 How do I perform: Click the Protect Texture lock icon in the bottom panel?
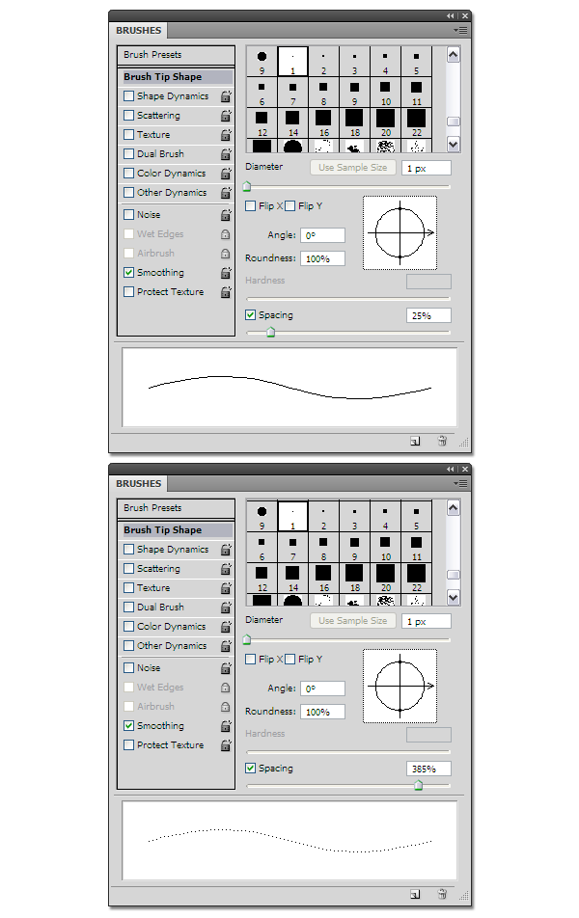[x=226, y=746]
